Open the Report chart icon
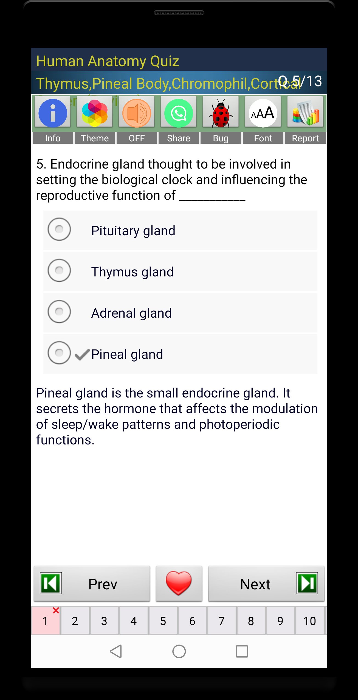The image size is (358, 700). click(x=305, y=113)
